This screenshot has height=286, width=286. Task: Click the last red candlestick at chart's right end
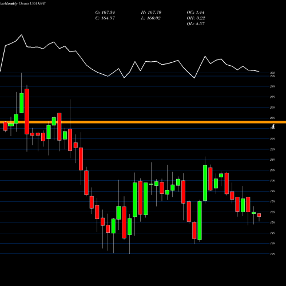point(259,215)
